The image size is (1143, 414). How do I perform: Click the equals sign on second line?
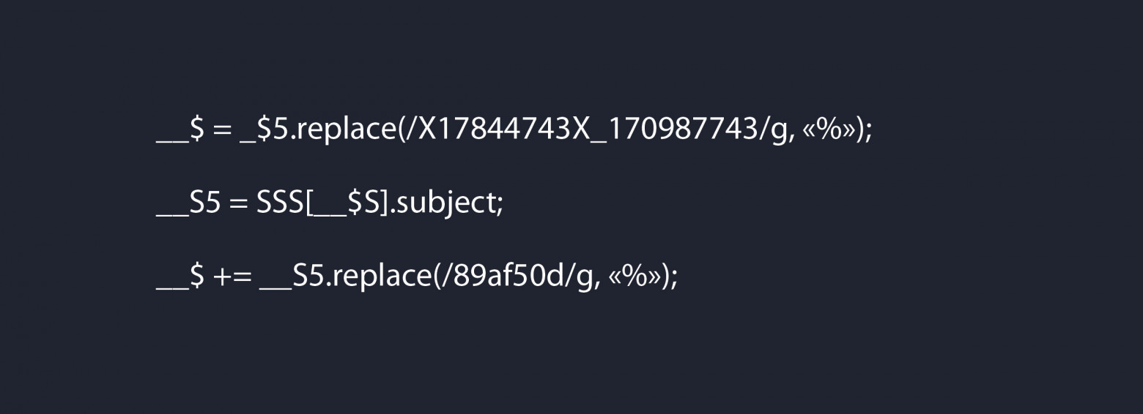pos(238,203)
